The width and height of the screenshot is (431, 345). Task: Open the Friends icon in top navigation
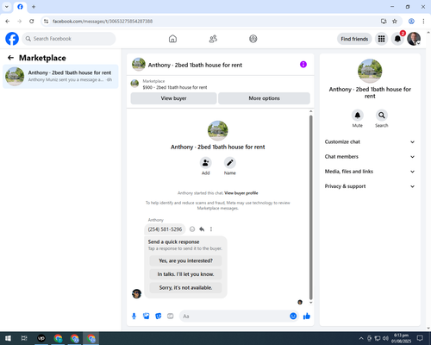point(213,39)
